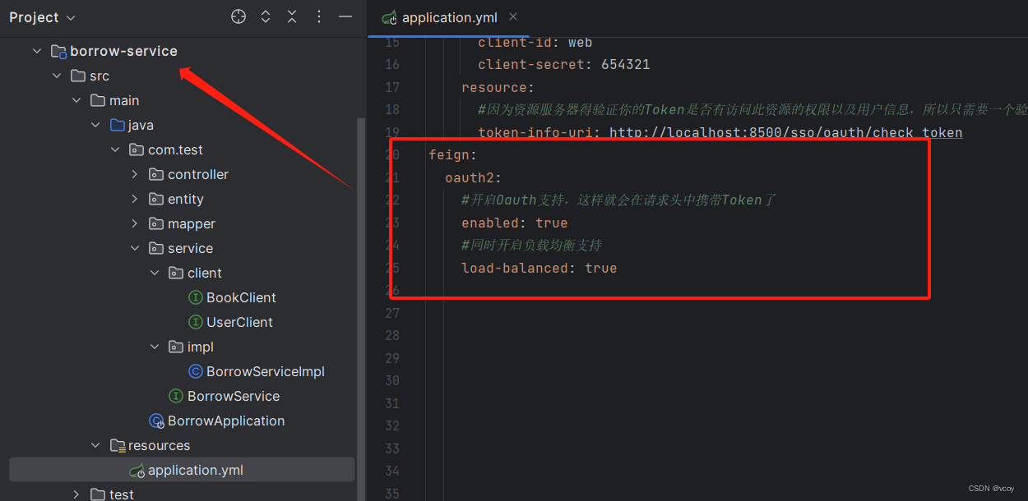This screenshot has width=1028, height=501.
Task: Open the BorrowServiceImpl class file
Action: (265, 371)
